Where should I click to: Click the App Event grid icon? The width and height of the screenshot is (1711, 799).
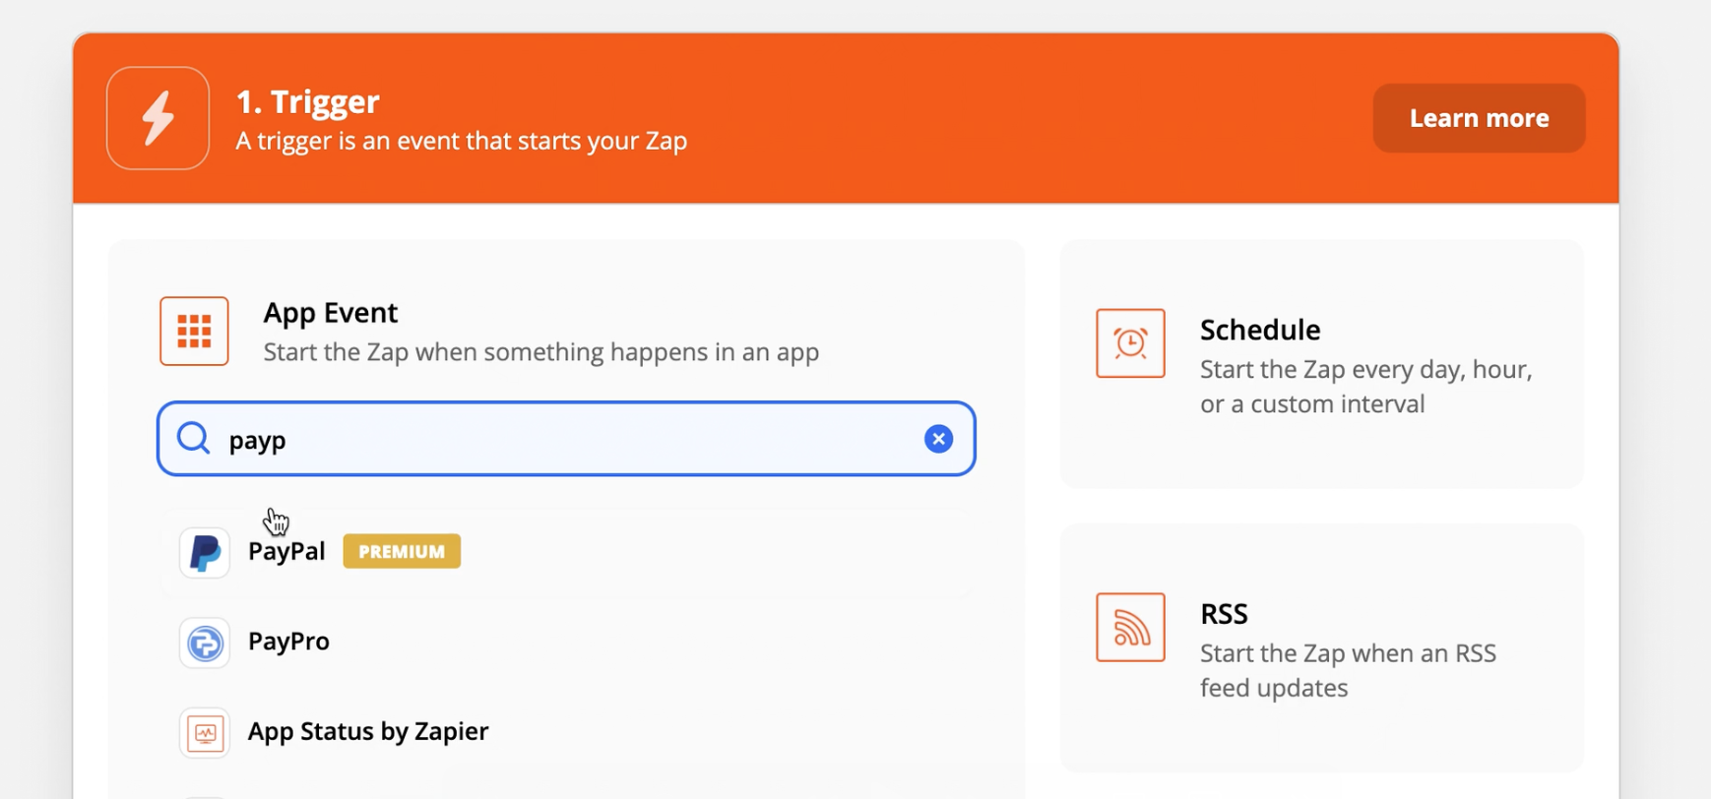tap(194, 332)
